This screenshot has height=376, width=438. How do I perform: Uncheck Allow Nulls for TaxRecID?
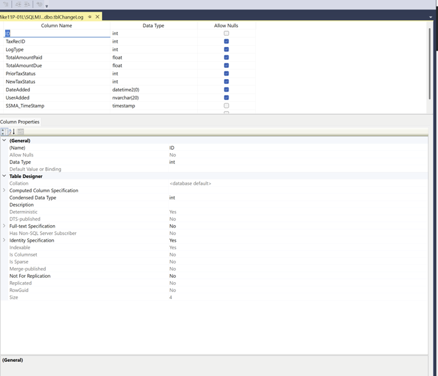(x=226, y=41)
